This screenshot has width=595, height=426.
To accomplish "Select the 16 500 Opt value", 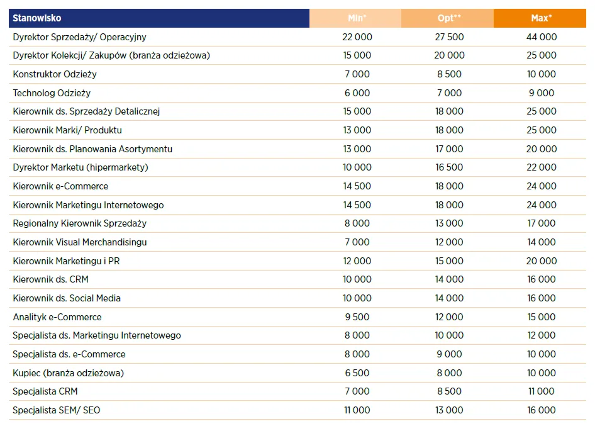I will click(449, 167).
